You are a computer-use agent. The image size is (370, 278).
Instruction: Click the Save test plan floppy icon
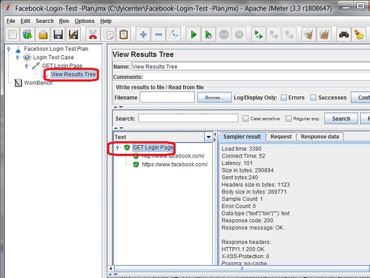[59, 35]
